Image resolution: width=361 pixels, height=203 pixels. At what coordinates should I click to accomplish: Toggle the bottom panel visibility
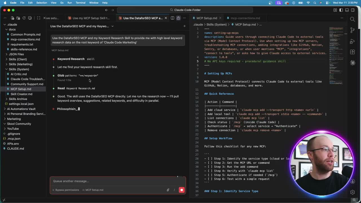coord(347,10)
